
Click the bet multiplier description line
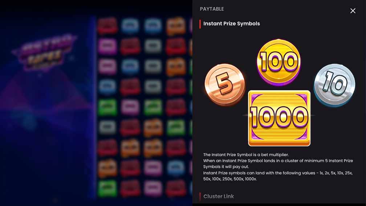click(x=246, y=155)
